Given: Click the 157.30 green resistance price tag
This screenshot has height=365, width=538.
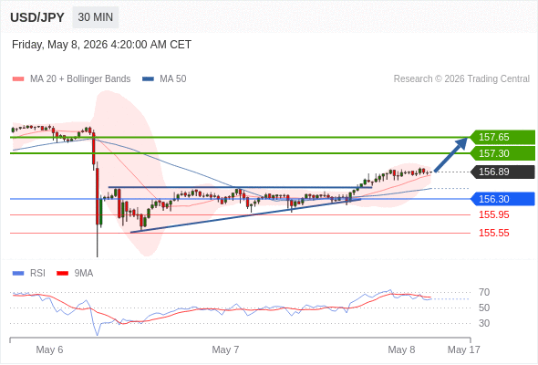Looking at the screenshot, I should pos(502,153).
